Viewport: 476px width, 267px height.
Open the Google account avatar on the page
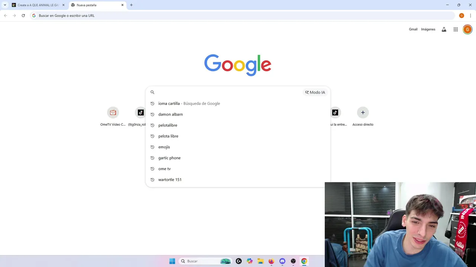pyautogui.click(x=467, y=29)
